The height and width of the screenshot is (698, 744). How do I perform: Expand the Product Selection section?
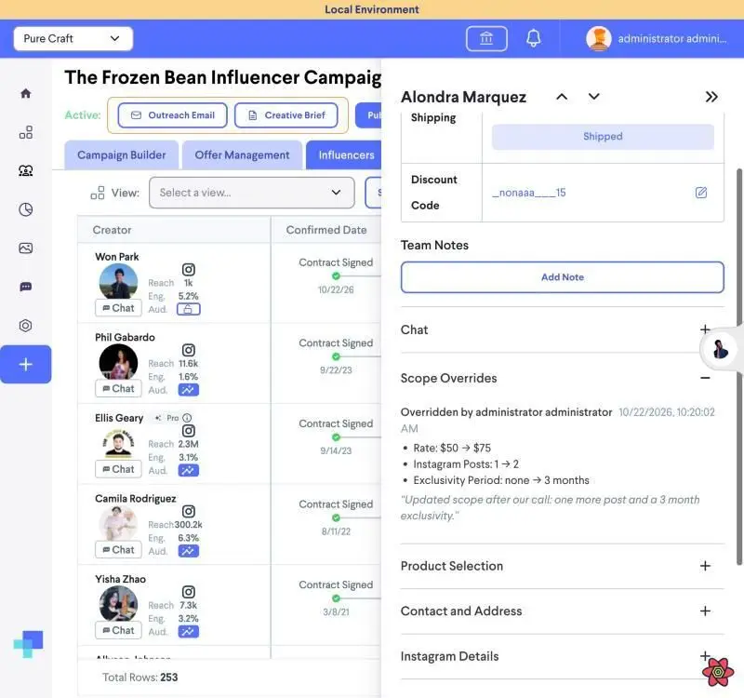tap(705, 566)
